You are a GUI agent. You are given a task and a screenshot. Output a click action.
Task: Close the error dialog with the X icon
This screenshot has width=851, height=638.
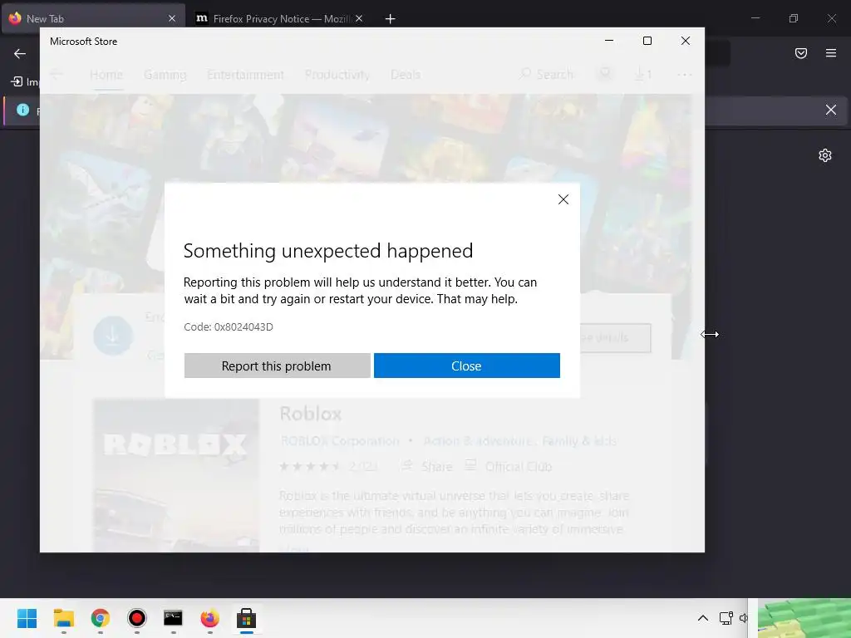(x=563, y=199)
